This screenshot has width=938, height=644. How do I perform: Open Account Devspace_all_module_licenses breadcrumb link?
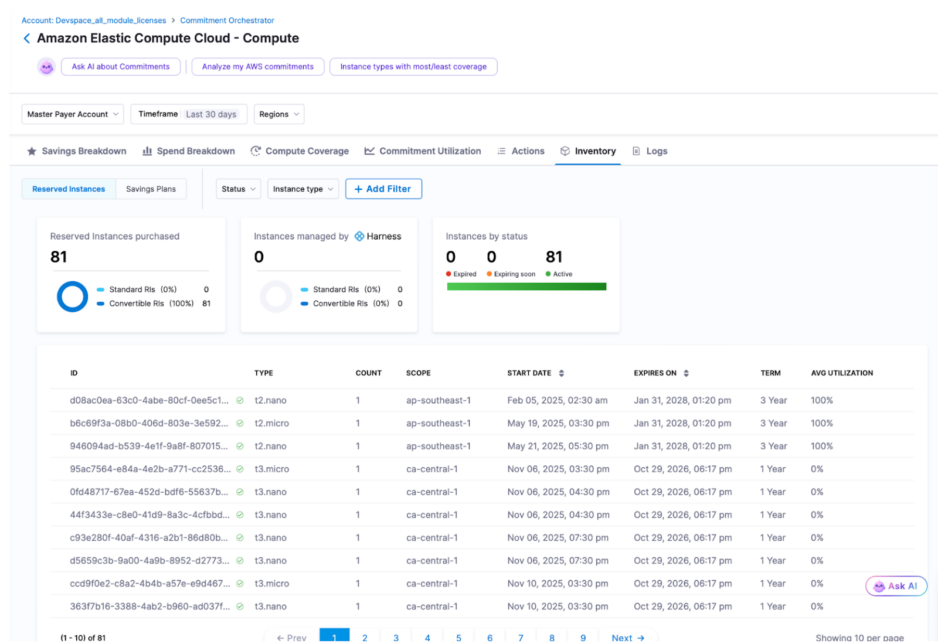click(x=94, y=21)
